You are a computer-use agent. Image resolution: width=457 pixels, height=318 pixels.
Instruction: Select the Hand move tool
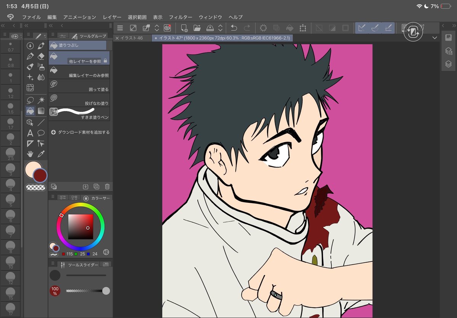(30, 154)
